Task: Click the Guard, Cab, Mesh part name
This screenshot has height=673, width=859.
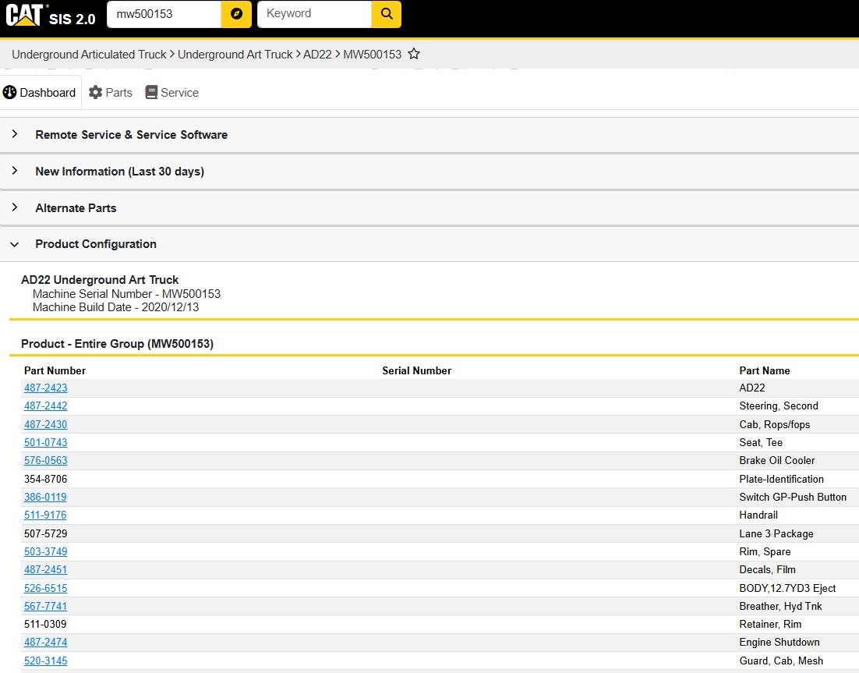Action: pyautogui.click(x=781, y=661)
